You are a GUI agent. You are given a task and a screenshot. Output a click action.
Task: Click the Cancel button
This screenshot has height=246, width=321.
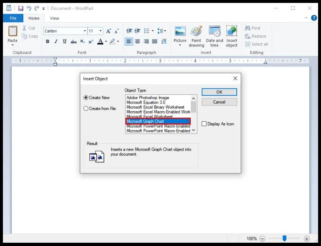219,102
